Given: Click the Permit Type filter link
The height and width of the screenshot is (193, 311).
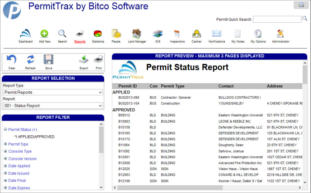Looking at the screenshot, I should point(18,144).
